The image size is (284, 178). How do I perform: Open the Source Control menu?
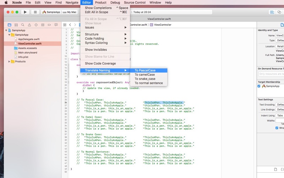click(135, 2)
